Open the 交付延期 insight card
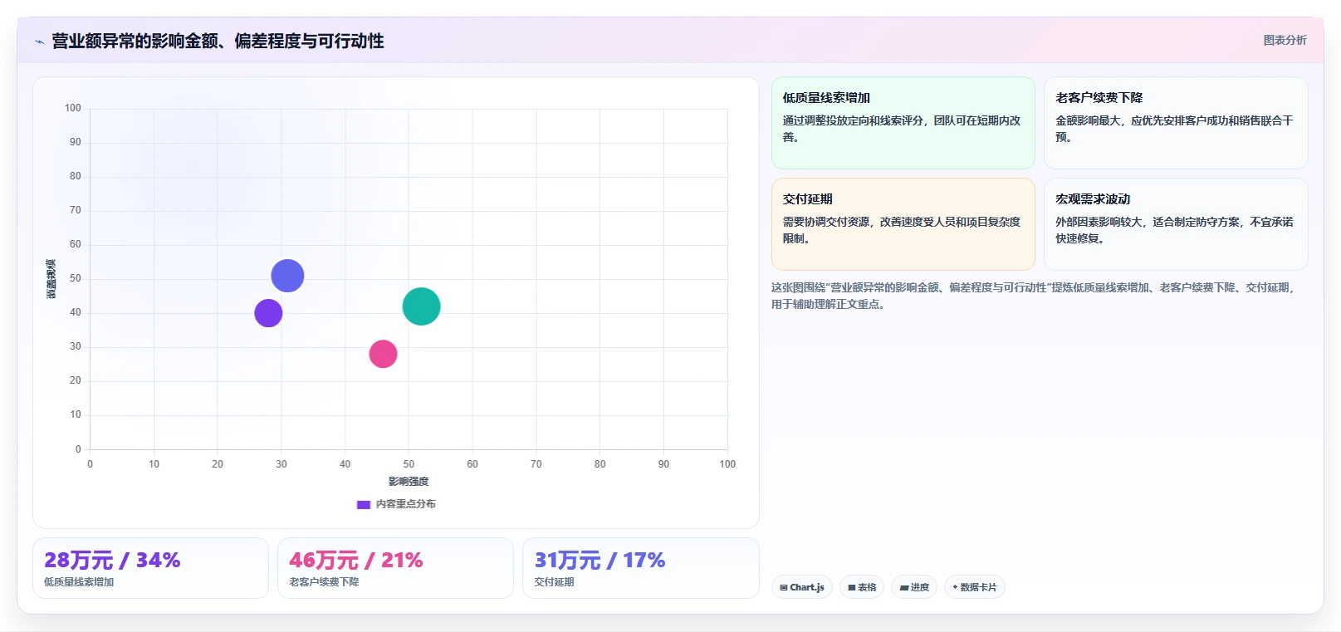Image resolution: width=1341 pixels, height=632 pixels. pyautogui.click(x=903, y=224)
